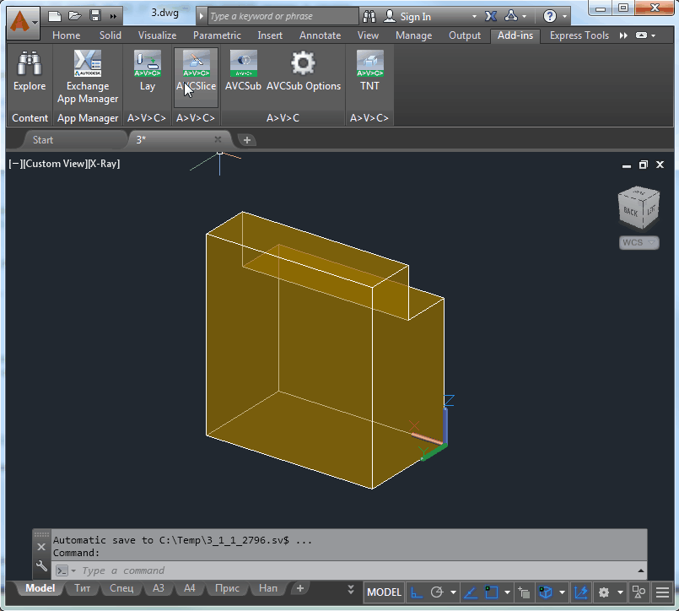The image size is (679, 611).
Task: Toggle Dynamic UCS in status bar
Action: tap(582, 592)
